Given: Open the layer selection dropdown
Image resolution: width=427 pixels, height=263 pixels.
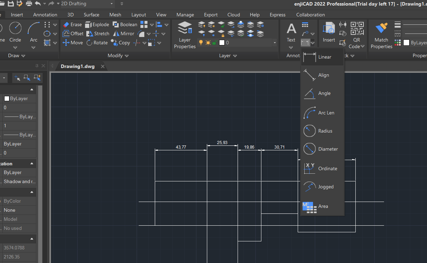Looking at the screenshot, I should click(x=275, y=43).
